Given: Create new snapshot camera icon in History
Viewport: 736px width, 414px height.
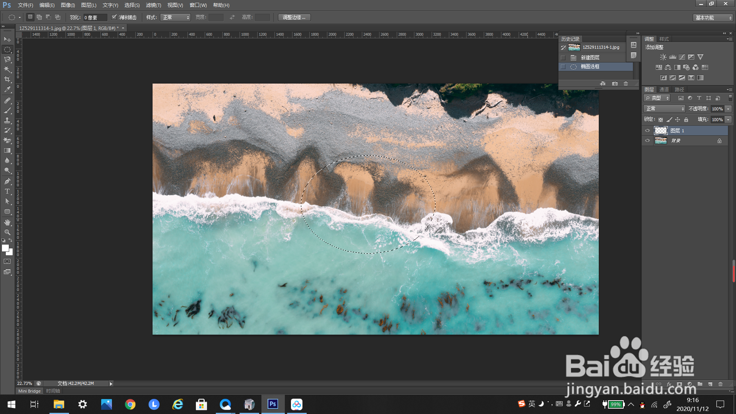Looking at the screenshot, I should pyautogui.click(x=615, y=84).
